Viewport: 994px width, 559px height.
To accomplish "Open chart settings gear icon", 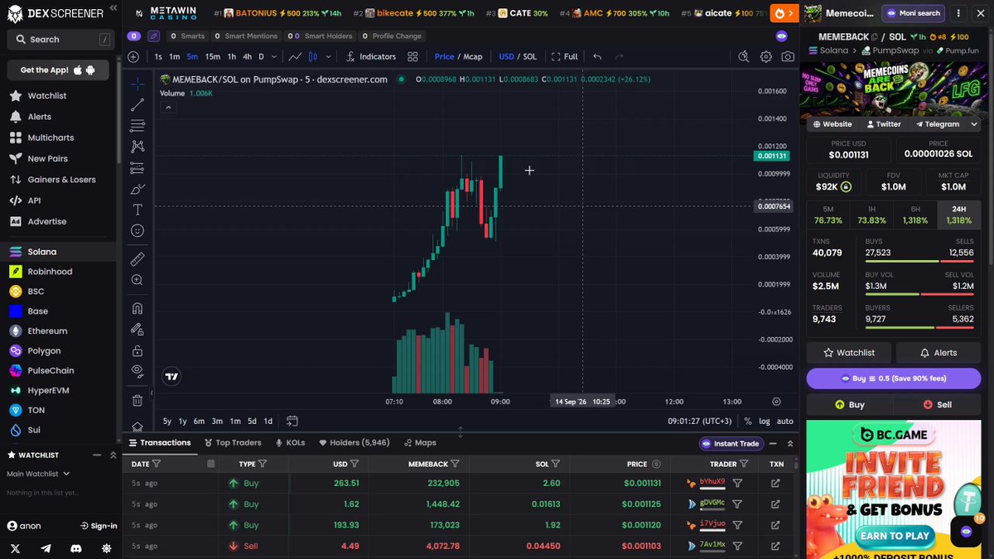I will [766, 56].
